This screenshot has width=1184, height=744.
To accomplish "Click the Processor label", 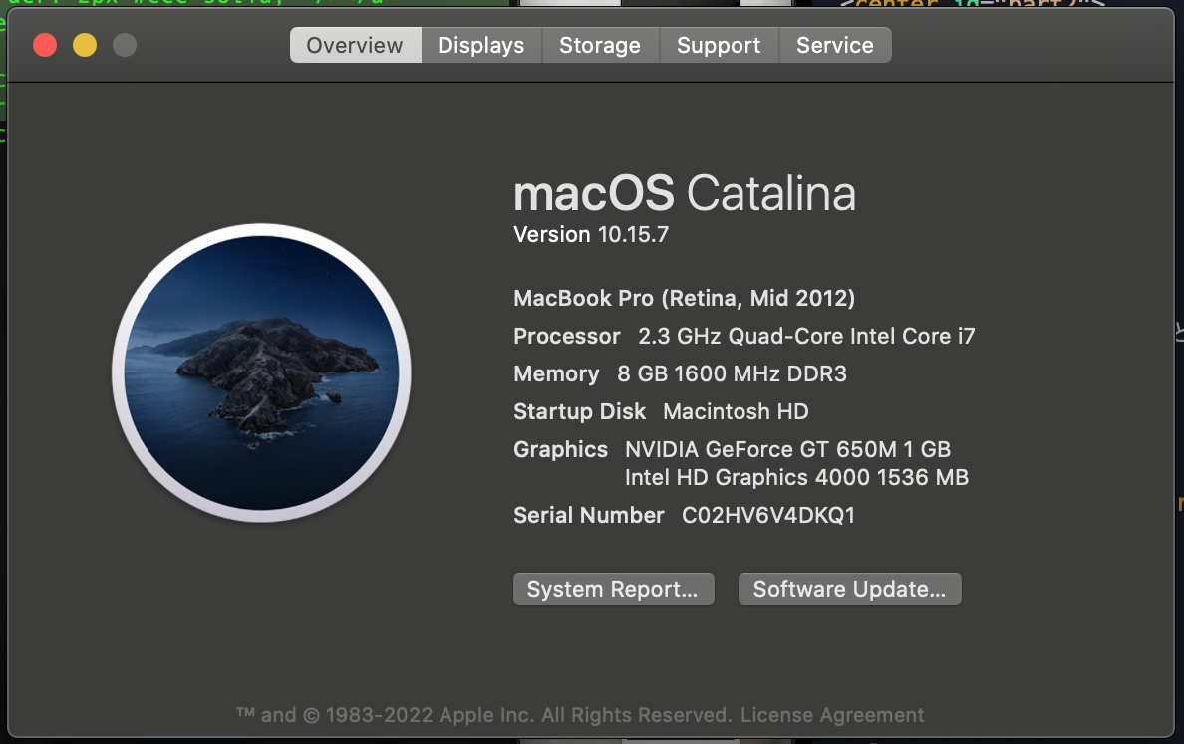I will pyautogui.click(x=566, y=336).
